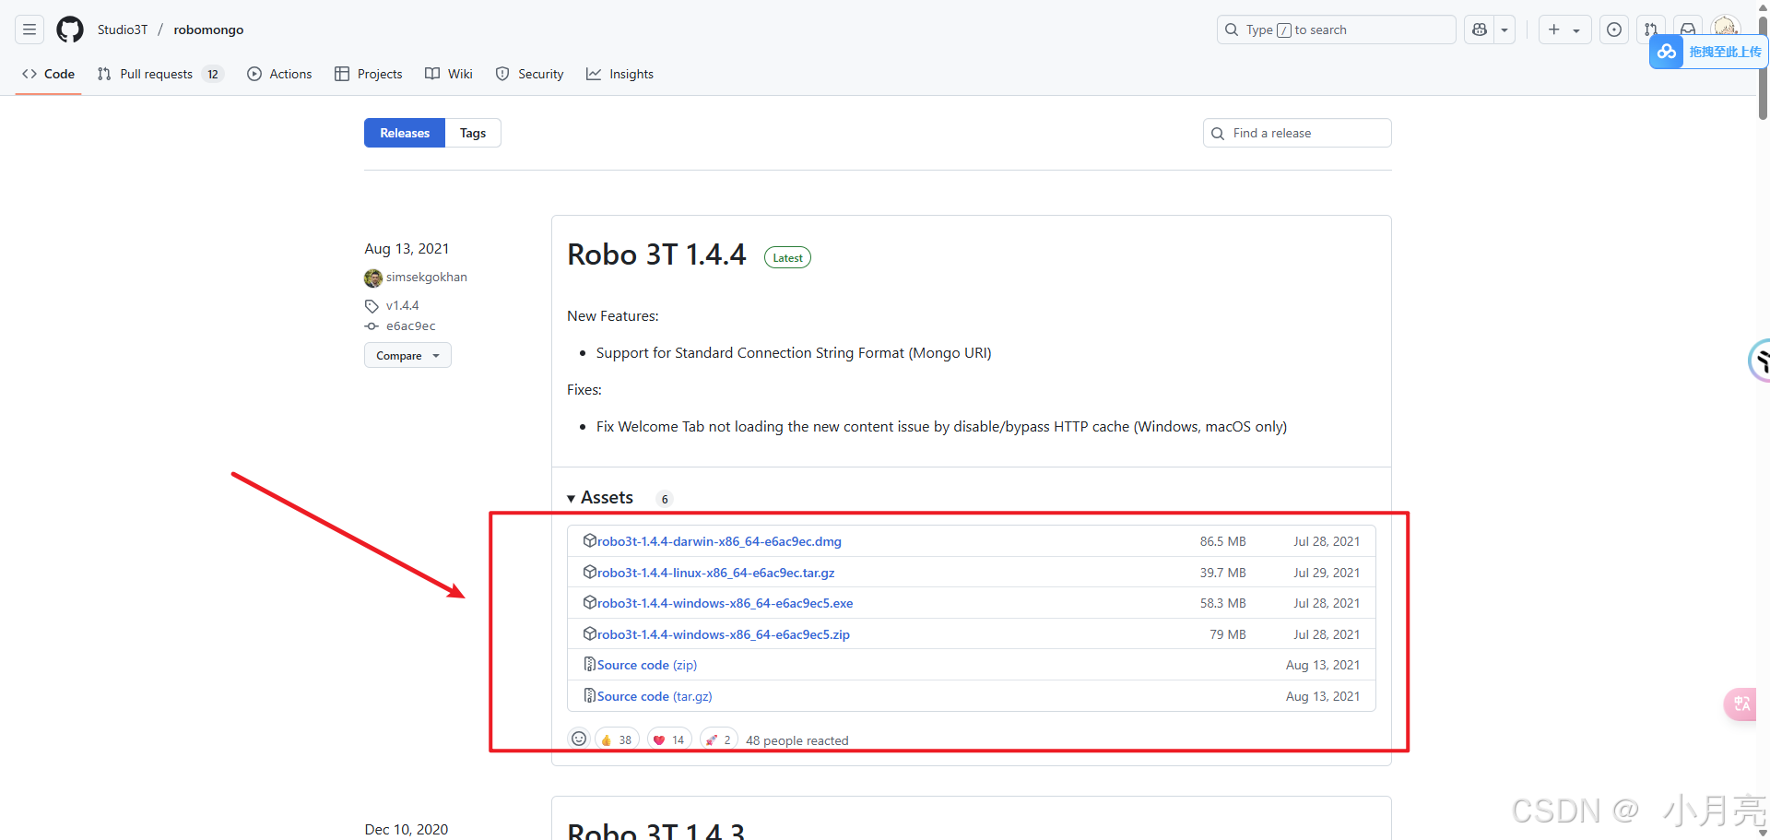Viewport: 1770px width, 840px height.
Task: Click package icon beside darwin dmg
Action: point(590,540)
